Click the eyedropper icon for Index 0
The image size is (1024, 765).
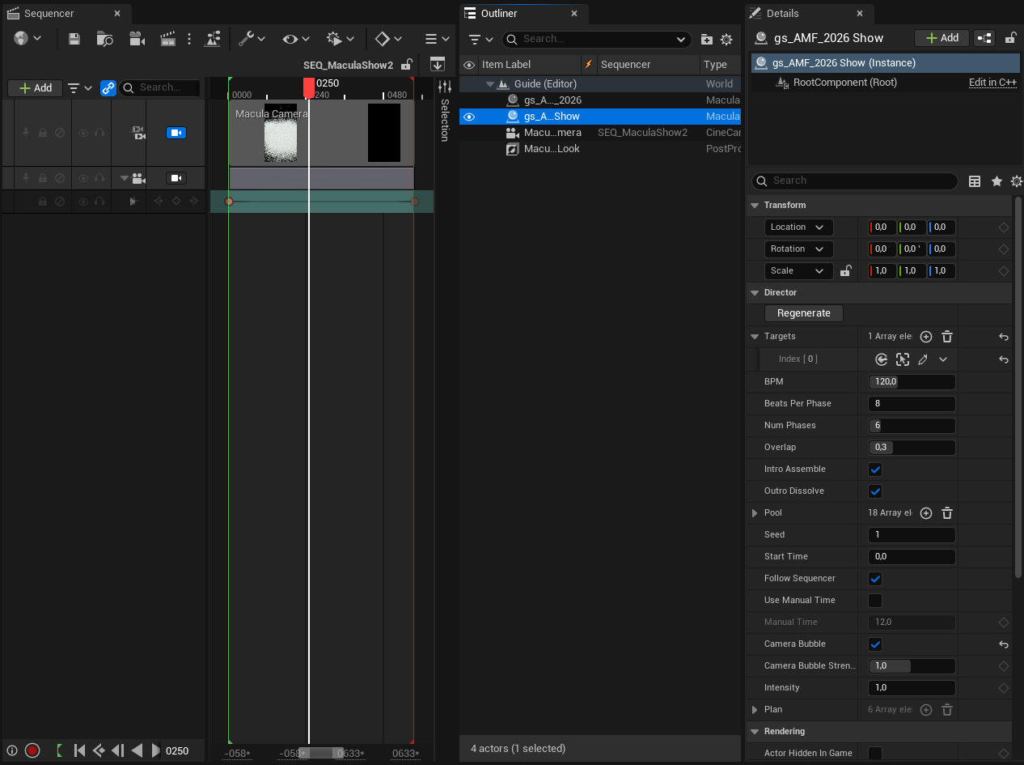(922, 359)
